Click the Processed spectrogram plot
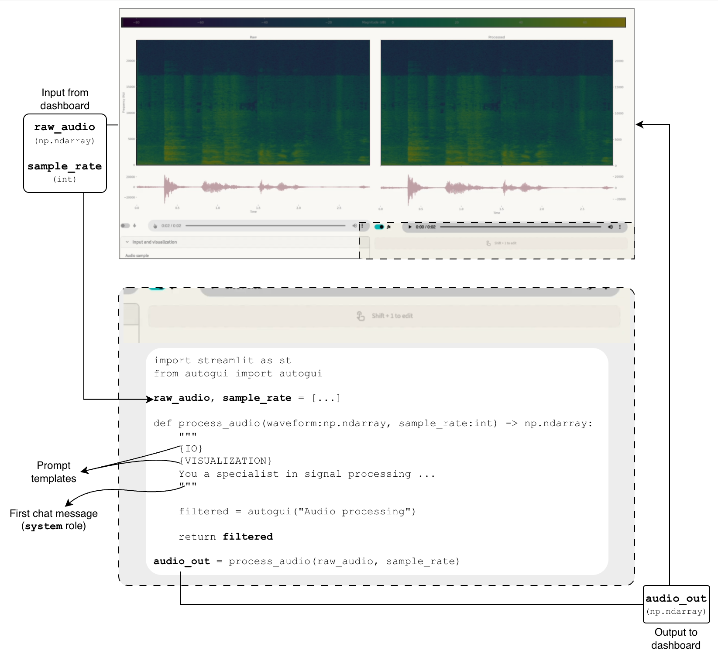The width and height of the screenshot is (718, 661). 497,103
